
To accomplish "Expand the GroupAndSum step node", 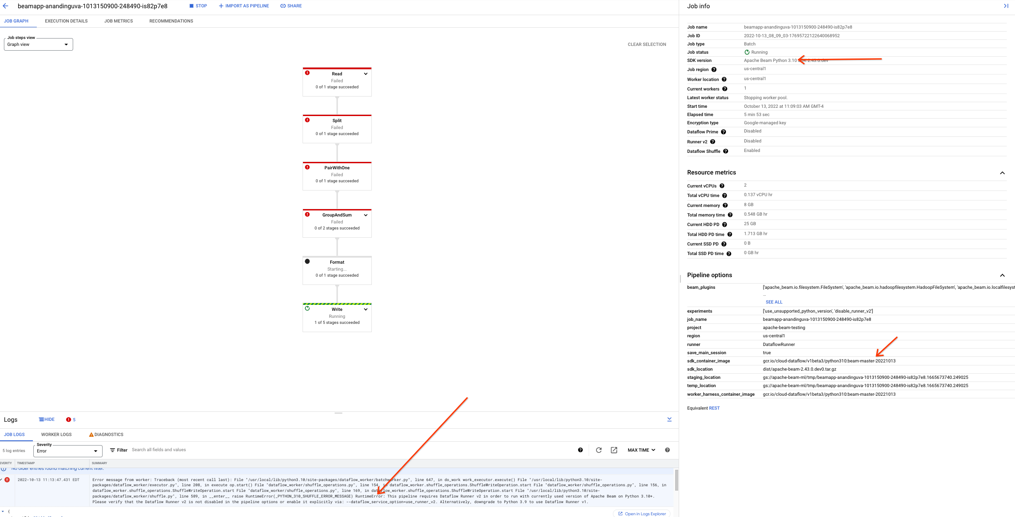I will (366, 215).
